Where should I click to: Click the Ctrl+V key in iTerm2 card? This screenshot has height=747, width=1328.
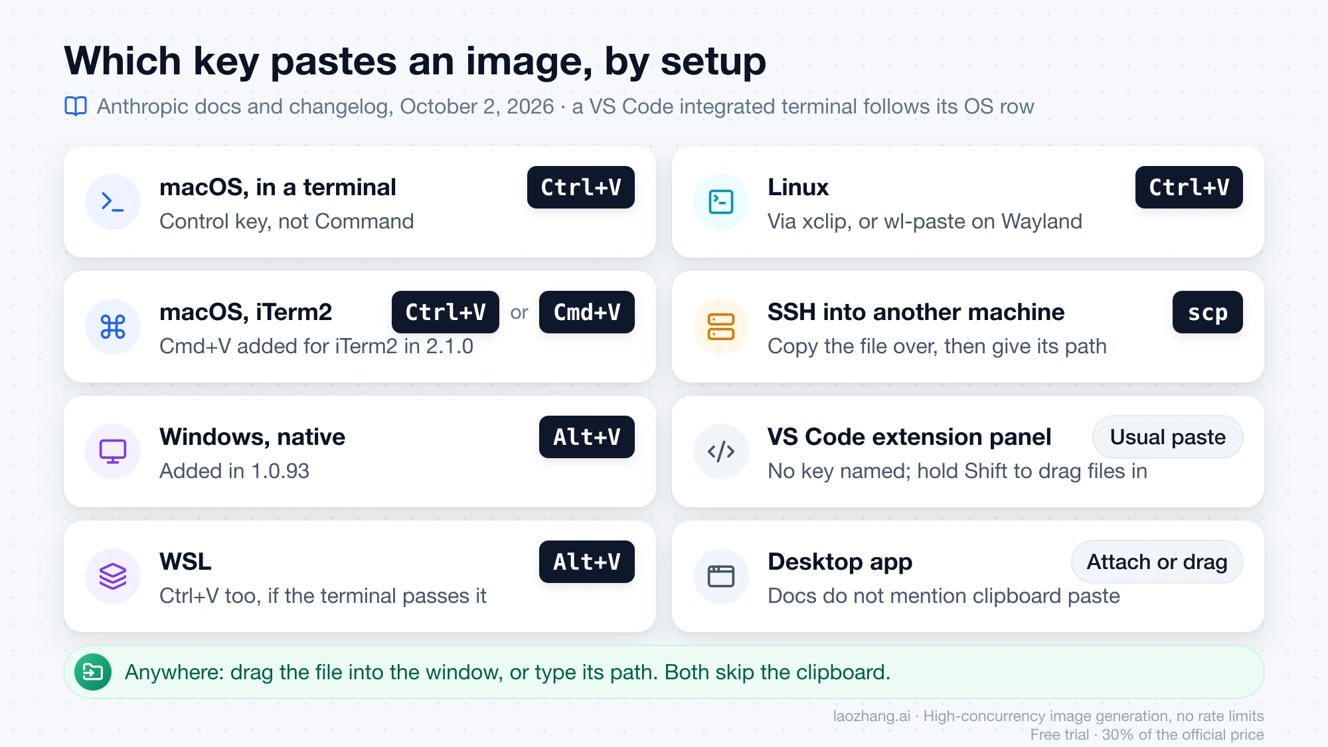coord(446,312)
